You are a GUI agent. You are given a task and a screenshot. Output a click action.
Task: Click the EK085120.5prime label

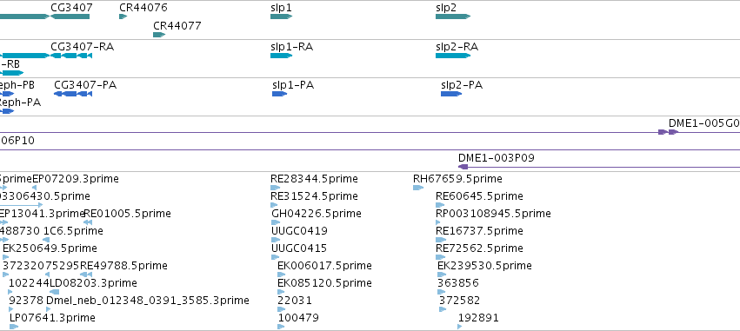[324, 283]
